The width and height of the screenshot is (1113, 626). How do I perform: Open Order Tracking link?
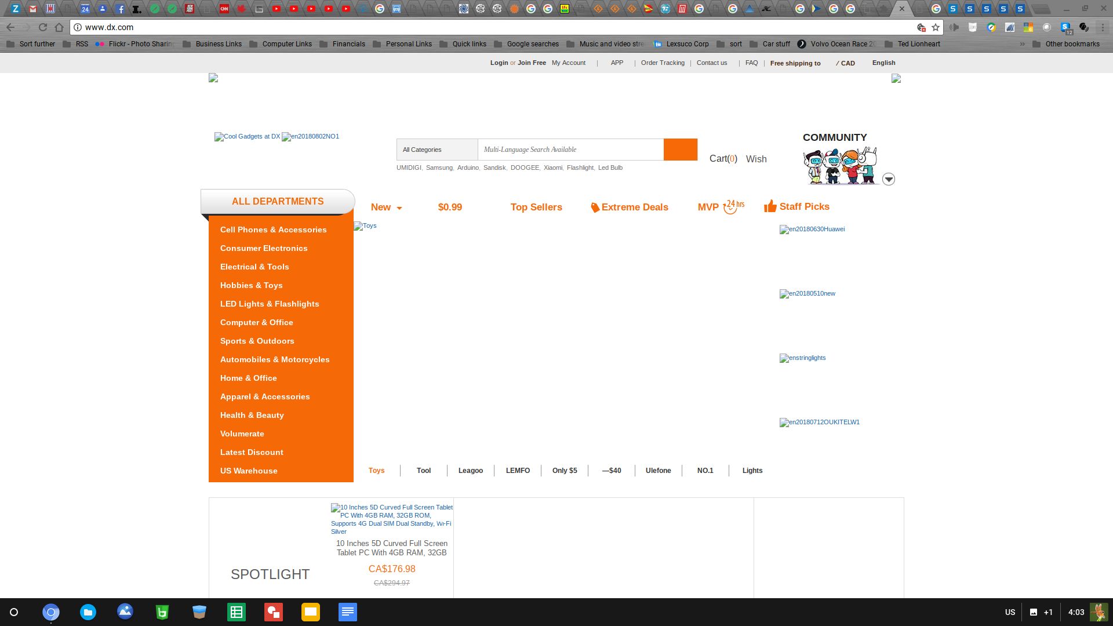663,63
